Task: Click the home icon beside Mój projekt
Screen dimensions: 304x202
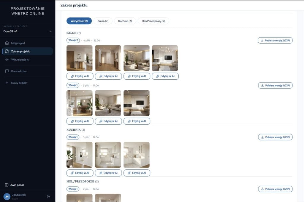Action: (x=7, y=43)
